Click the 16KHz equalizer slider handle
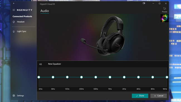Viewport: 181px width, 102px height. click(167, 77)
